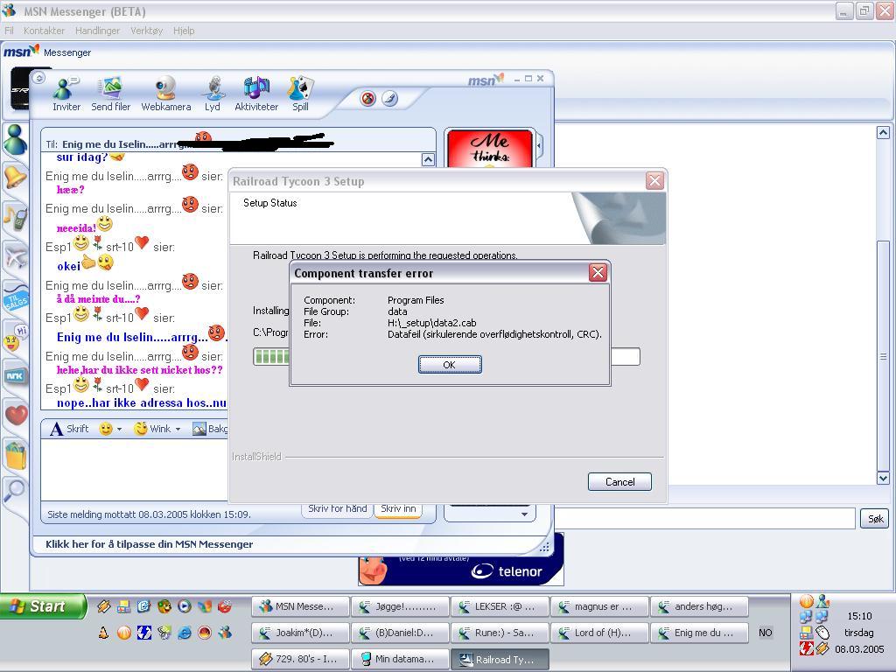Switch to Min datama... taskbar button

click(x=400, y=659)
